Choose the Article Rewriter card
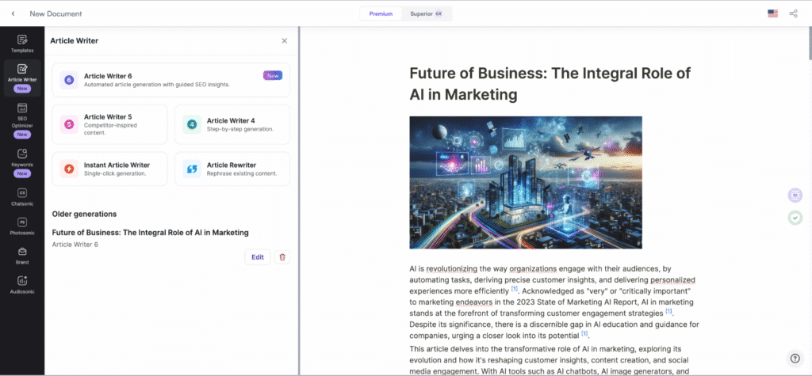 pos(232,169)
